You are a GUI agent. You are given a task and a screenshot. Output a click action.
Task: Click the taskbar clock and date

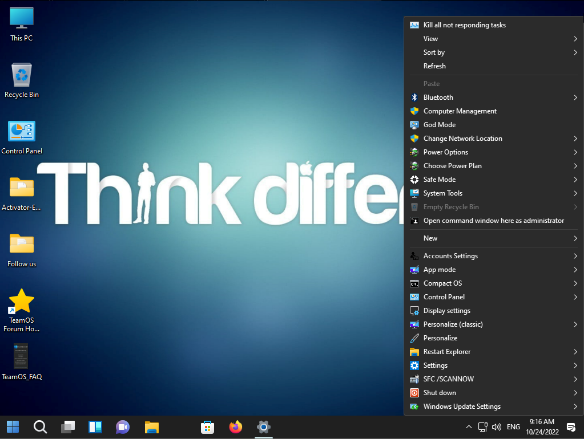[542, 426]
